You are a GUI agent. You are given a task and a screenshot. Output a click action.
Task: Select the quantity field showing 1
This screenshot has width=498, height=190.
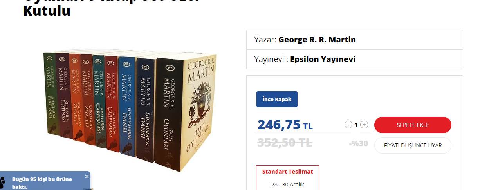356,125
